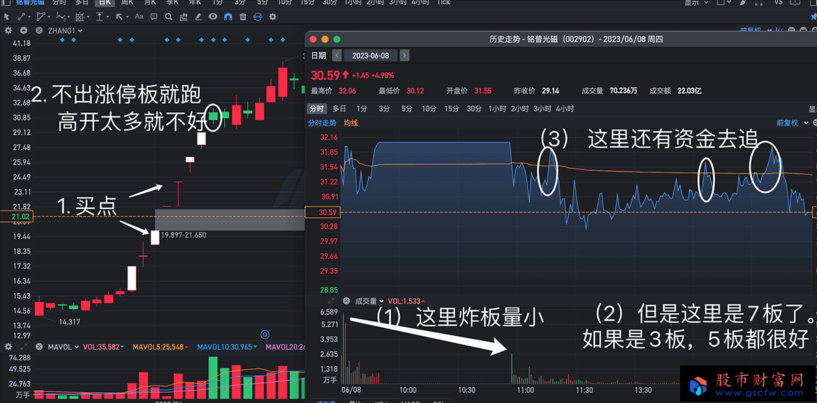Viewport: 817px width, 403px height.
Task: Select the chart measurement tool
Action: [81, 16]
